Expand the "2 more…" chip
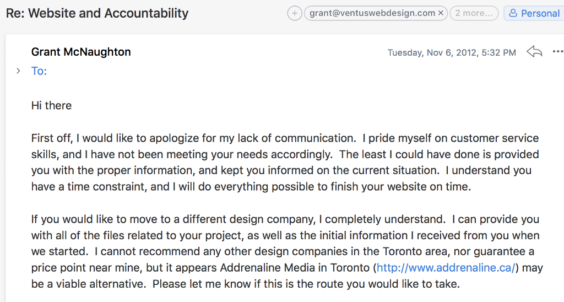 (x=474, y=13)
